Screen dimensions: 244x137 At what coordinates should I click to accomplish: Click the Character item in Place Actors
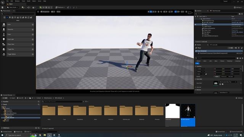[x=20, y=30]
